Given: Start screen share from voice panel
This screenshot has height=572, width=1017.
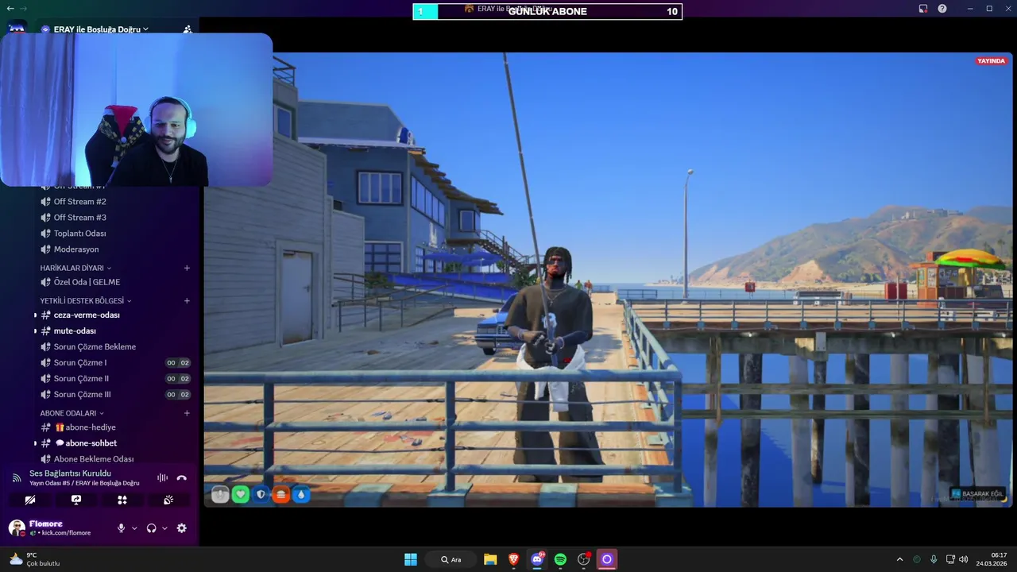Looking at the screenshot, I should 76,500.
